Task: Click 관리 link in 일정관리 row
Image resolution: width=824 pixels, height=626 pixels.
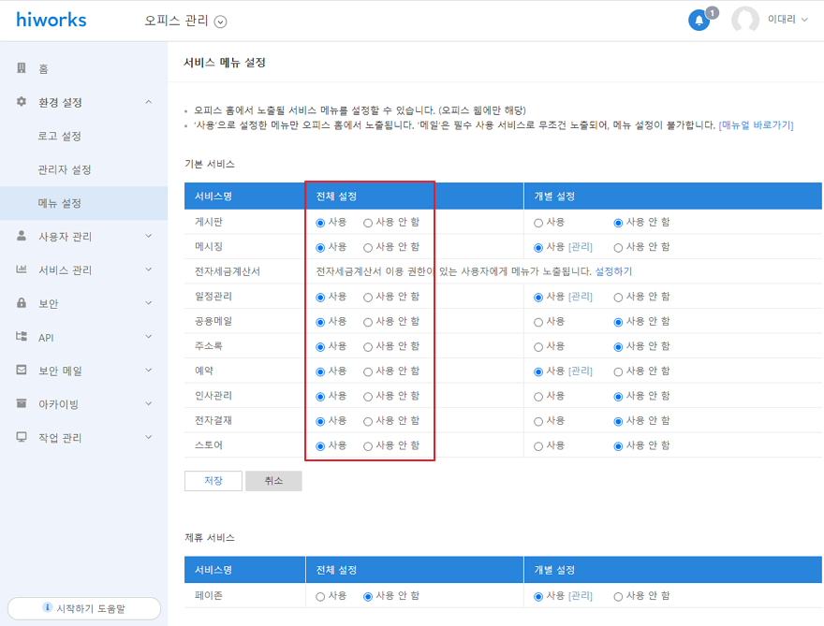Action: coord(581,297)
